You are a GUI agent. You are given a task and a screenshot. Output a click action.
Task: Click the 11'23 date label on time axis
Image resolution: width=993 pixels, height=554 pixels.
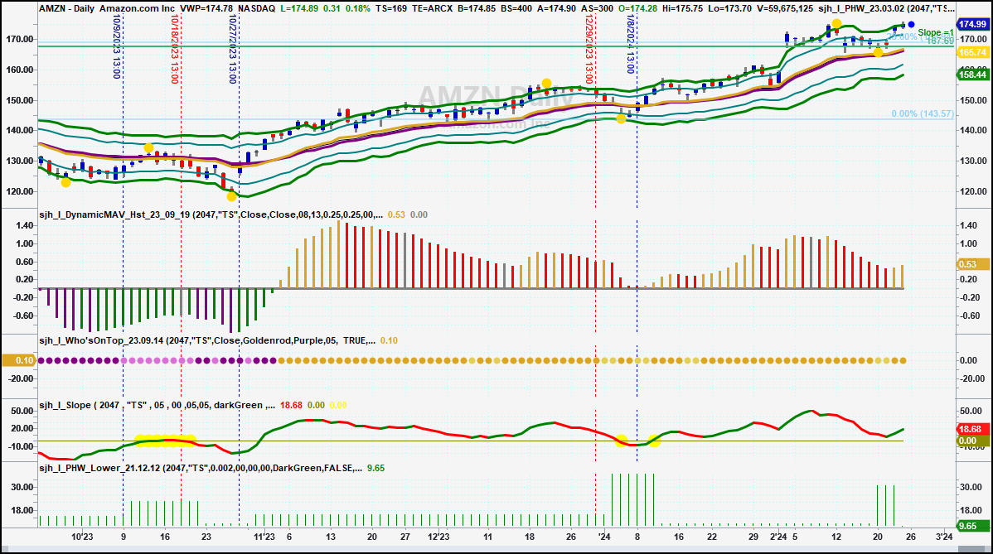(x=264, y=537)
